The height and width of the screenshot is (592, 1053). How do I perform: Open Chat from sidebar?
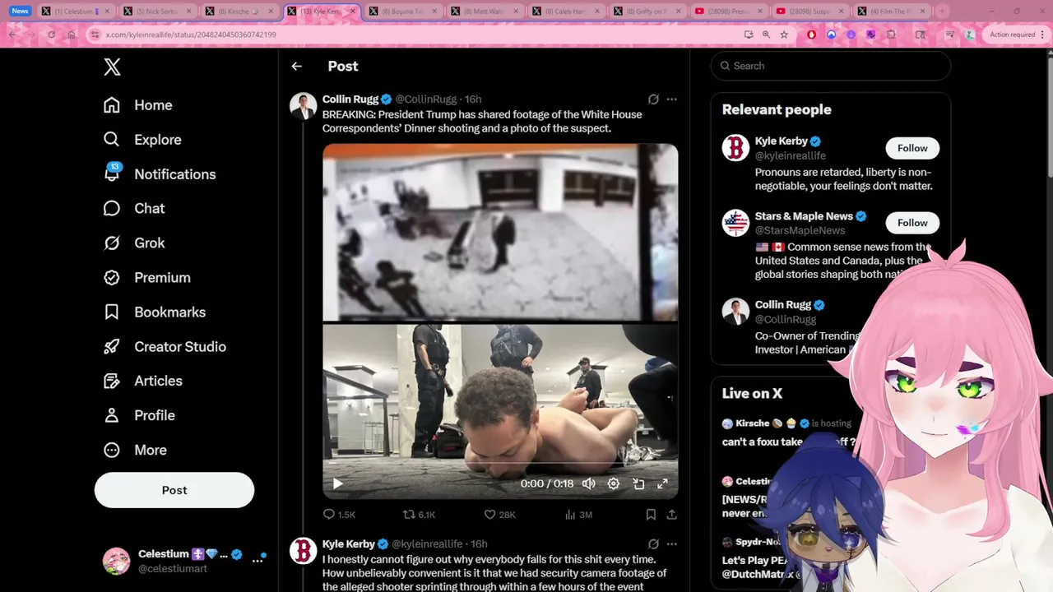[133, 209]
